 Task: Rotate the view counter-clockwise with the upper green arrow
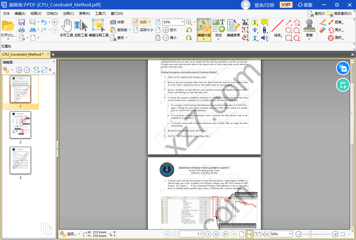click(x=189, y=30)
